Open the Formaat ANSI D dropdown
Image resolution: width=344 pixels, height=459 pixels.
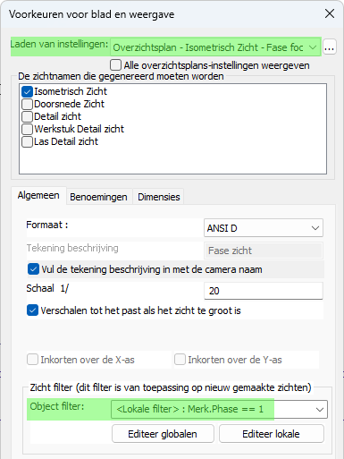[264, 228]
